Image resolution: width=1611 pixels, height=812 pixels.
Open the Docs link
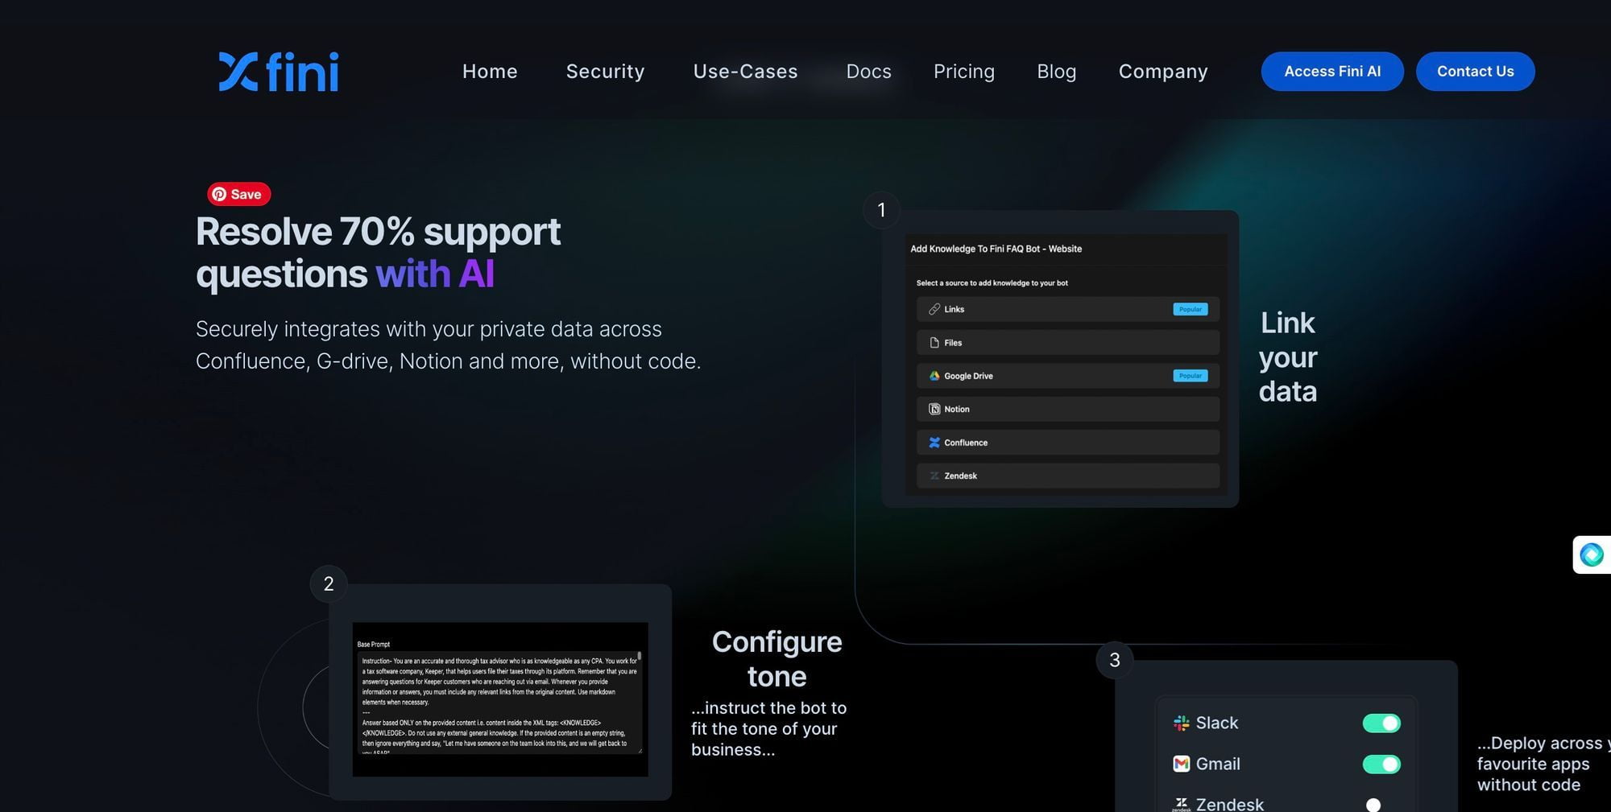pos(868,72)
